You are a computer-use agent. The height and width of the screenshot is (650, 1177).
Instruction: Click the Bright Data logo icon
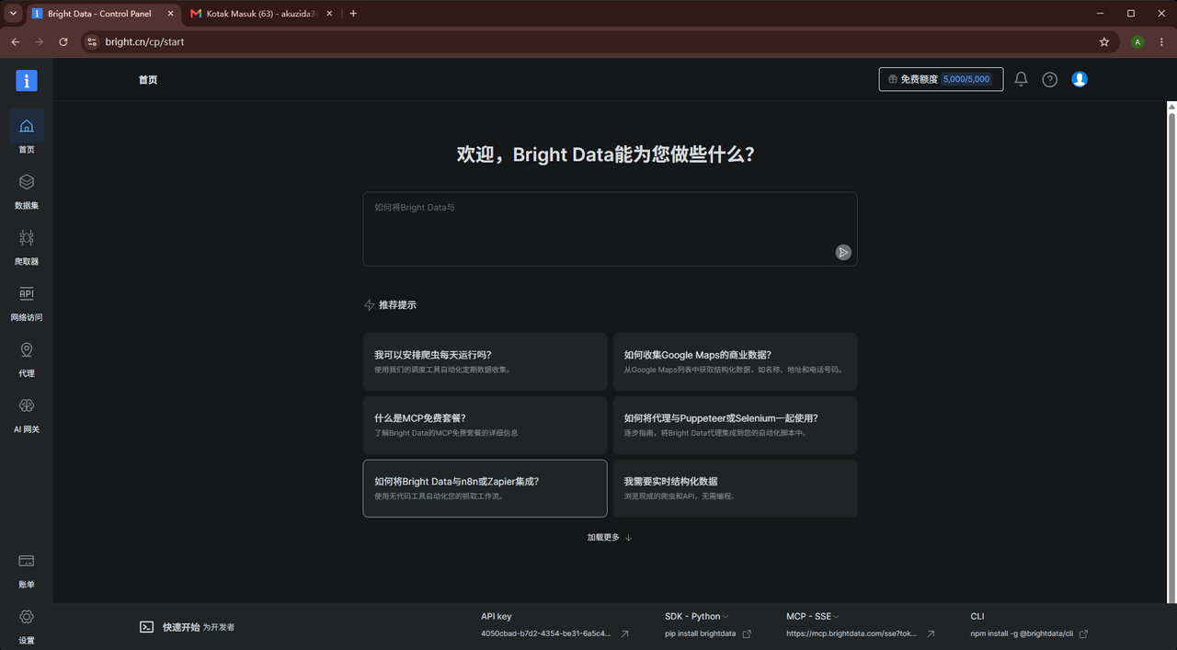[27, 80]
